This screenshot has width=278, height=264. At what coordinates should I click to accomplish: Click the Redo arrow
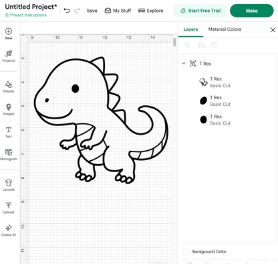[77, 11]
